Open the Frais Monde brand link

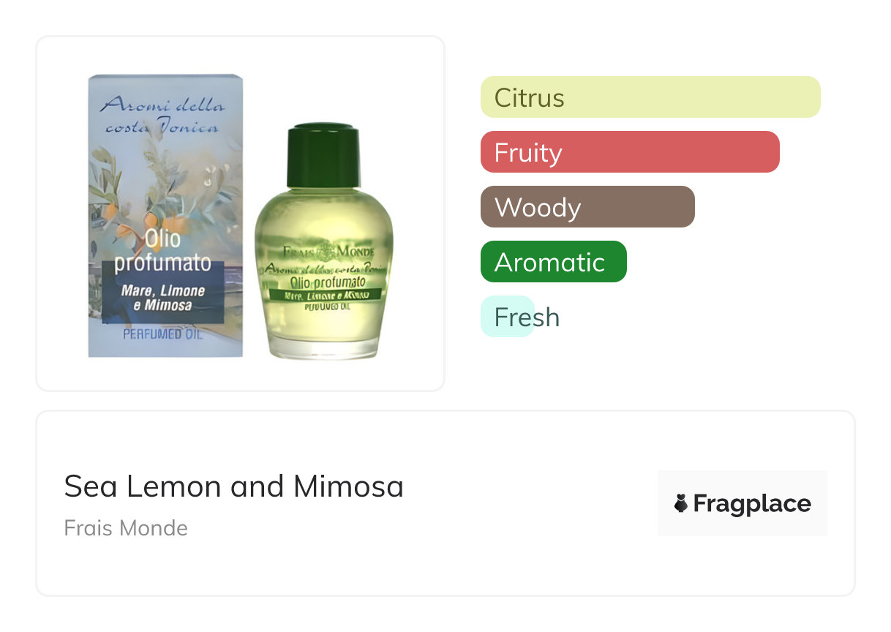[126, 528]
